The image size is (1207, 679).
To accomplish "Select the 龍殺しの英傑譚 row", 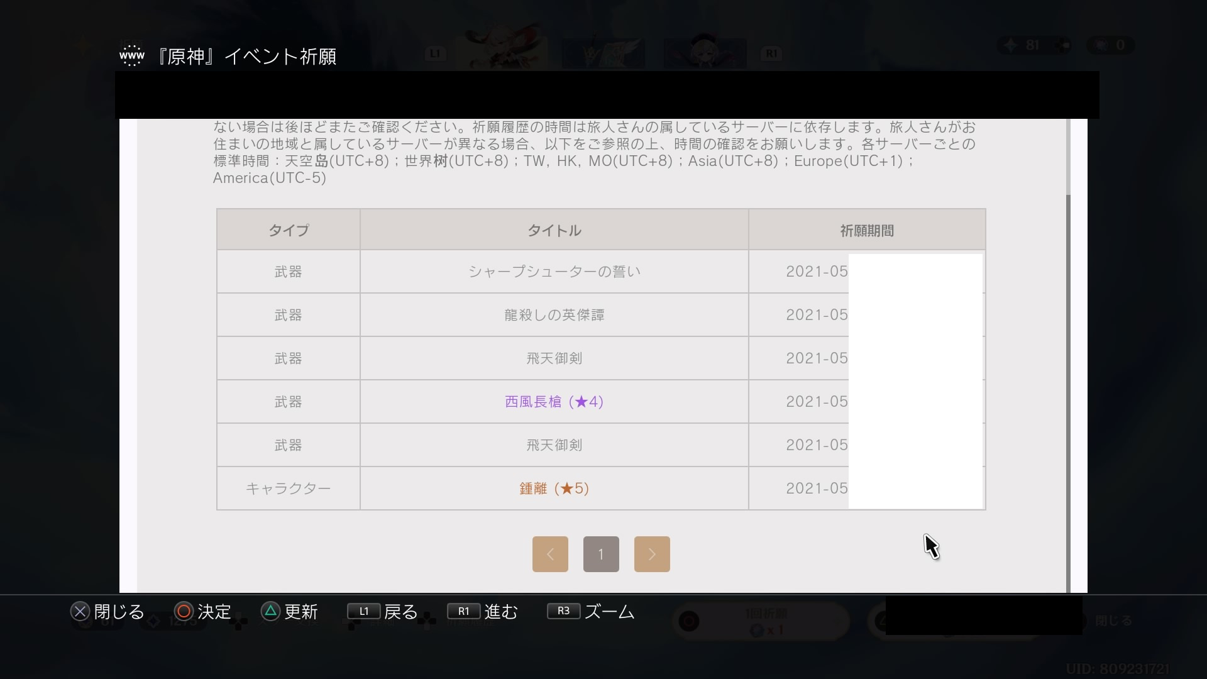I will [x=554, y=315].
